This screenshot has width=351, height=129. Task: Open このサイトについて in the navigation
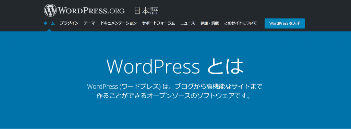[x=240, y=23]
